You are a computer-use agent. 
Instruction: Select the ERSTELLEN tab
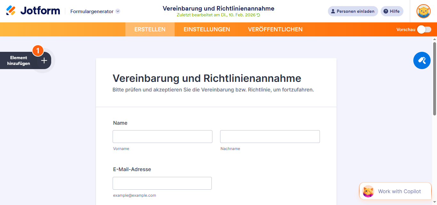pyautogui.click(x=150, y=29)
